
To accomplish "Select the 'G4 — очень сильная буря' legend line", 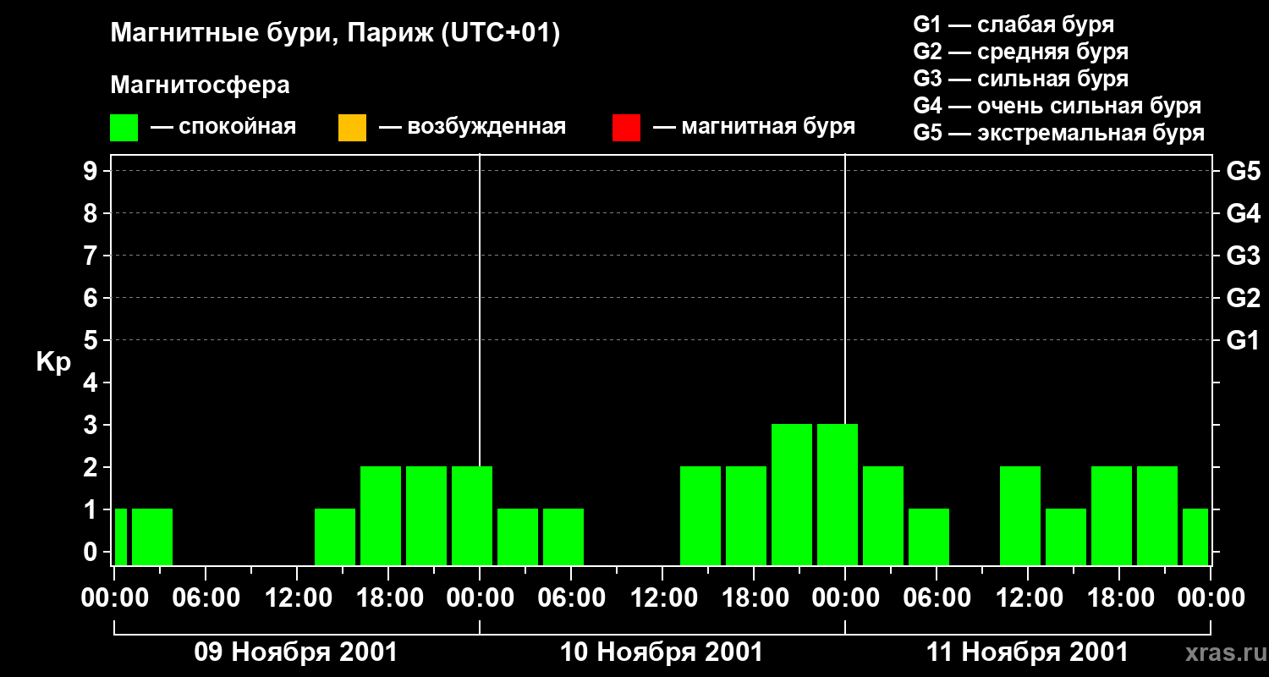I will [1057, 106].
